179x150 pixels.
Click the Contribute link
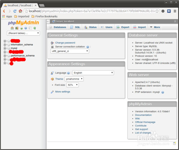coord(141,126)
